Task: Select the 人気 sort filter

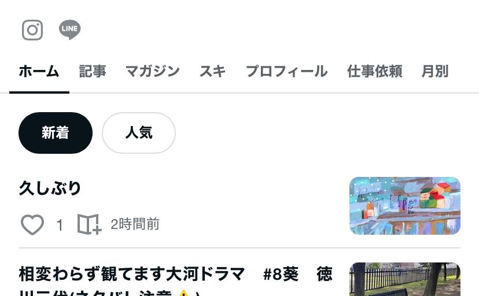Action: [x=139, y=133]
